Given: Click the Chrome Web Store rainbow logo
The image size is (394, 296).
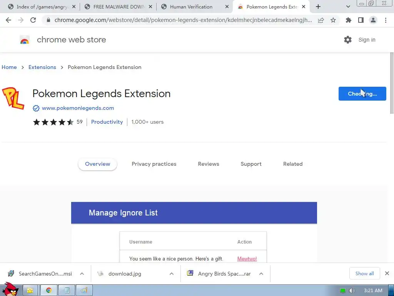Looking at the screenshot, I should point(25,40).
